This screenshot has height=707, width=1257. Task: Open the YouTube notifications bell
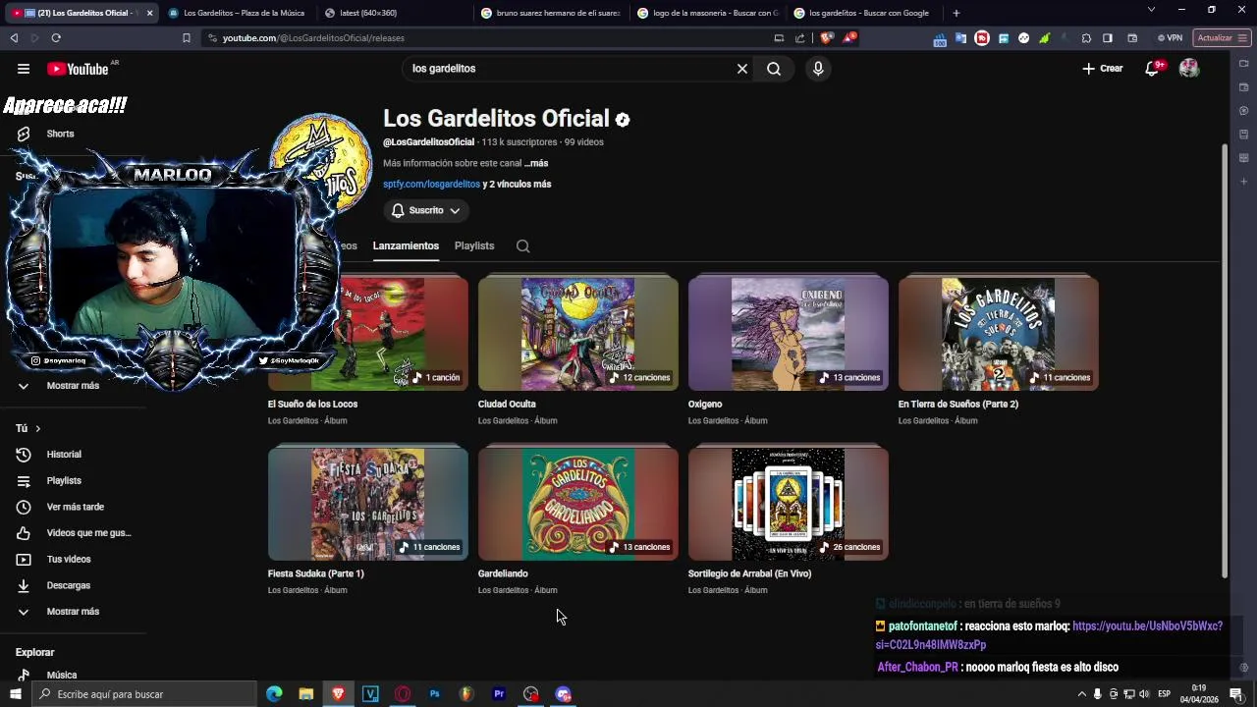[1153, 69]
